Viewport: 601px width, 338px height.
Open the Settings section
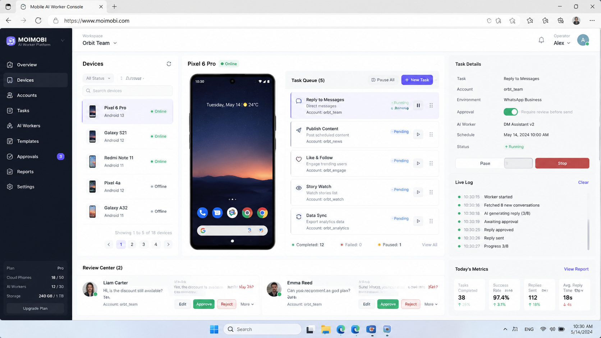[35, 187]
